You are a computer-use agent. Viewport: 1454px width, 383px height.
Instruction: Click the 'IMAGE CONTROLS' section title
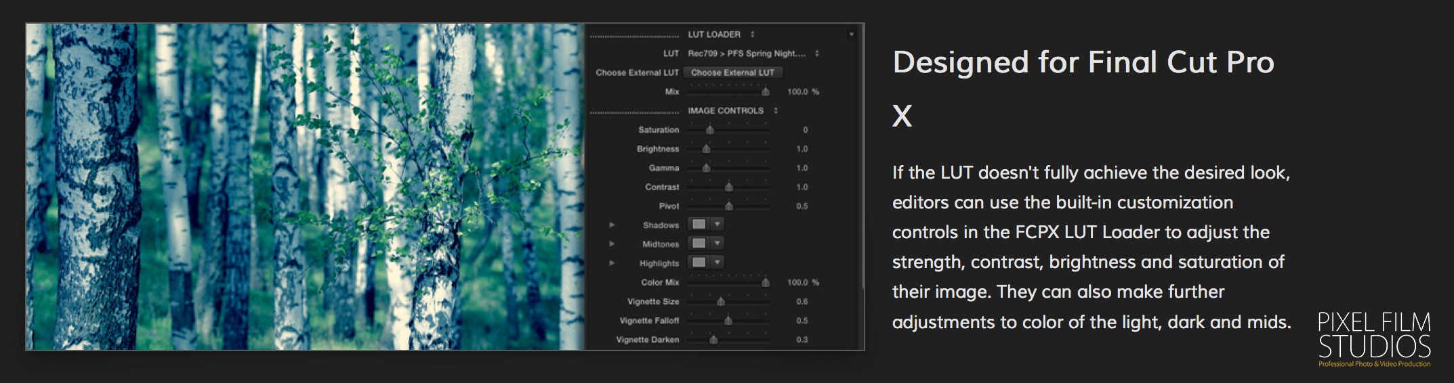click(x=726, y=110)
